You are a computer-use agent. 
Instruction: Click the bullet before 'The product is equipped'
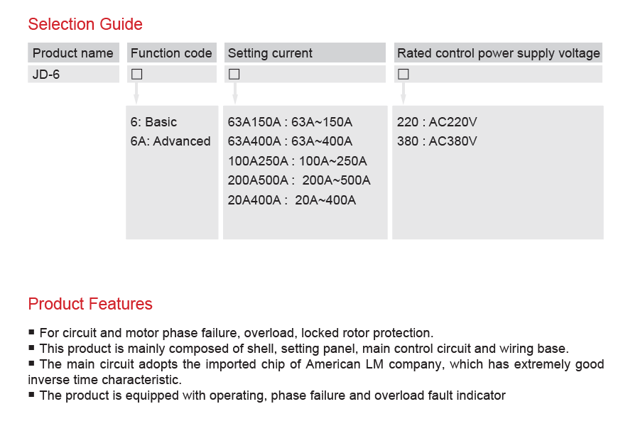coord(32,395)
